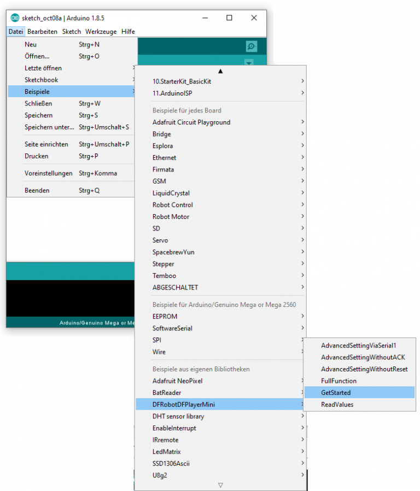This screenshot has width=420, height=491.
Task: Expand the Sketchbook submenu
Action: tap(72, 80)
